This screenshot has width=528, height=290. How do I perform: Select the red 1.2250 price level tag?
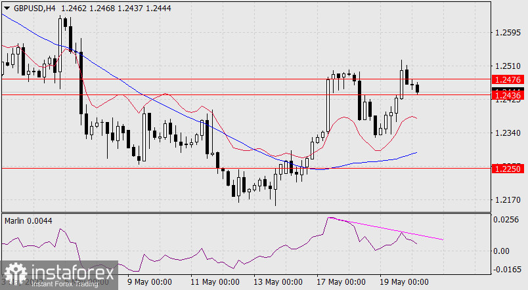[x=508, y=169]
